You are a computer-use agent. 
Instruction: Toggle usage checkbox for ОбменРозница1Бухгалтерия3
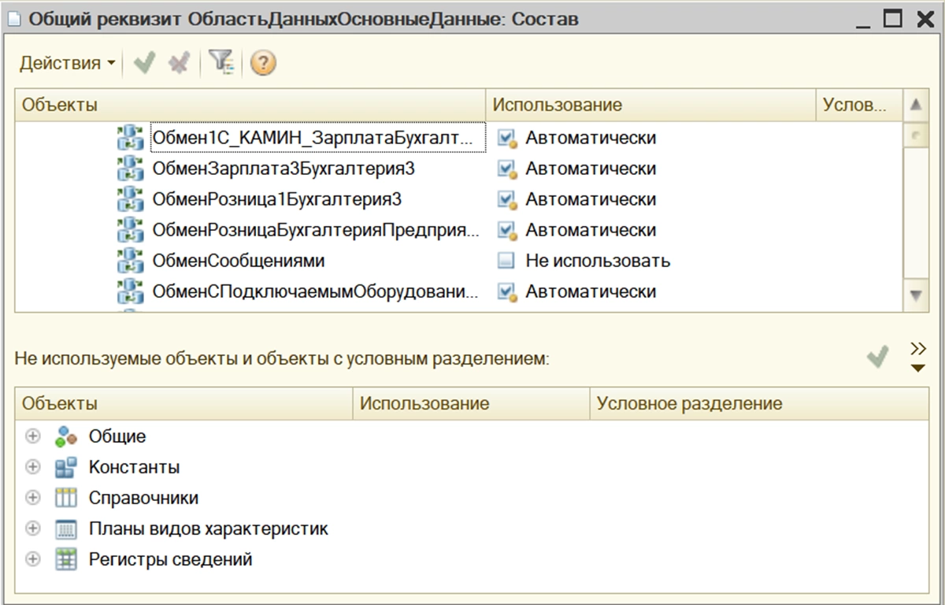pyautogui.click(x=506, y=199)
